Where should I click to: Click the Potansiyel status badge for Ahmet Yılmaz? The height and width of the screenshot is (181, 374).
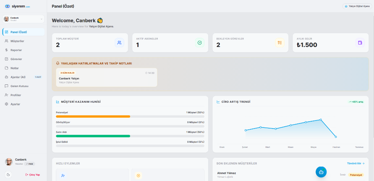356,175
